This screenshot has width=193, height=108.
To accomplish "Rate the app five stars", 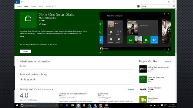I will pos(34,79).
